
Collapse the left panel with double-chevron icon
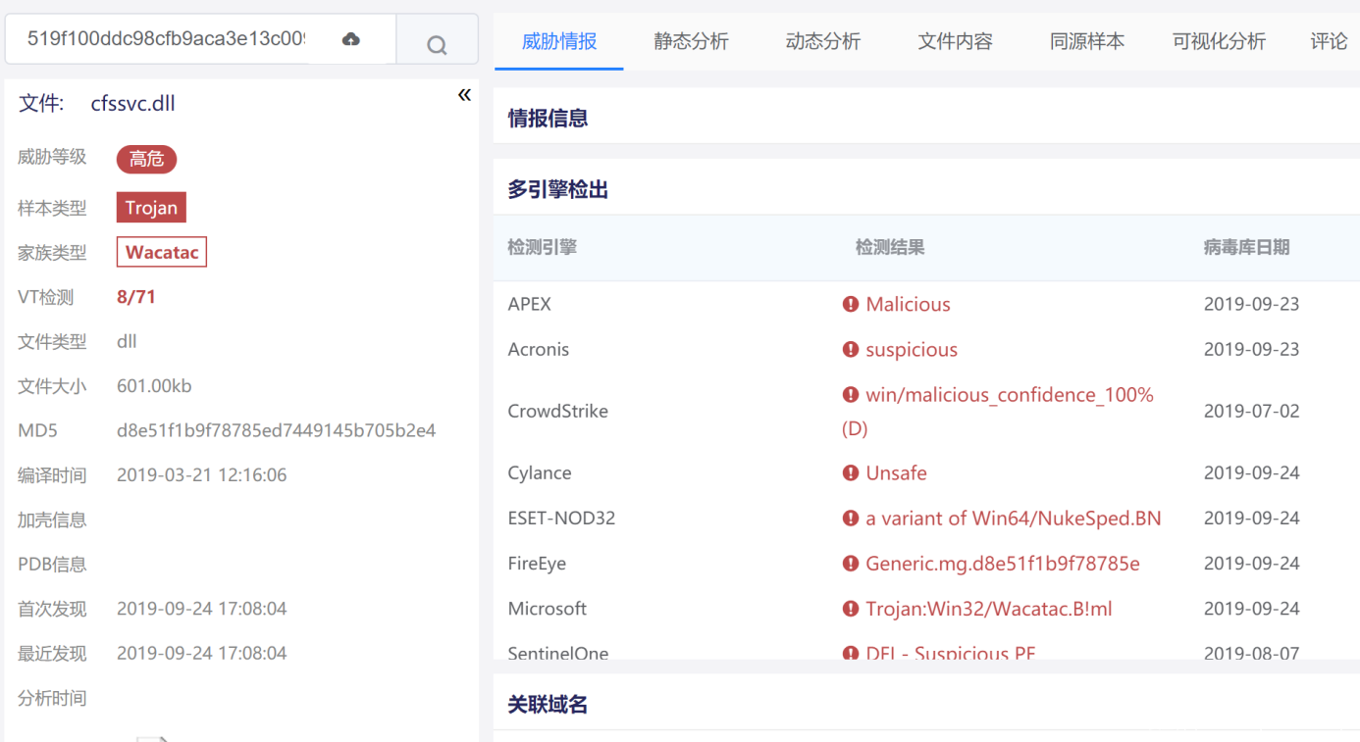pos(464,95)
